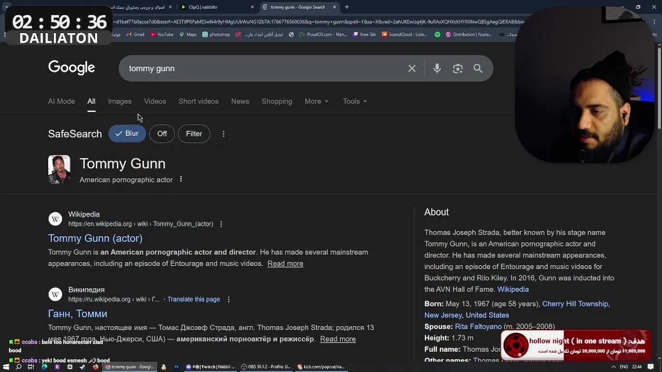Screen dimensions: 662x372
Task: Open the Spotify bookmark icon
Action: tap(438, 35)
